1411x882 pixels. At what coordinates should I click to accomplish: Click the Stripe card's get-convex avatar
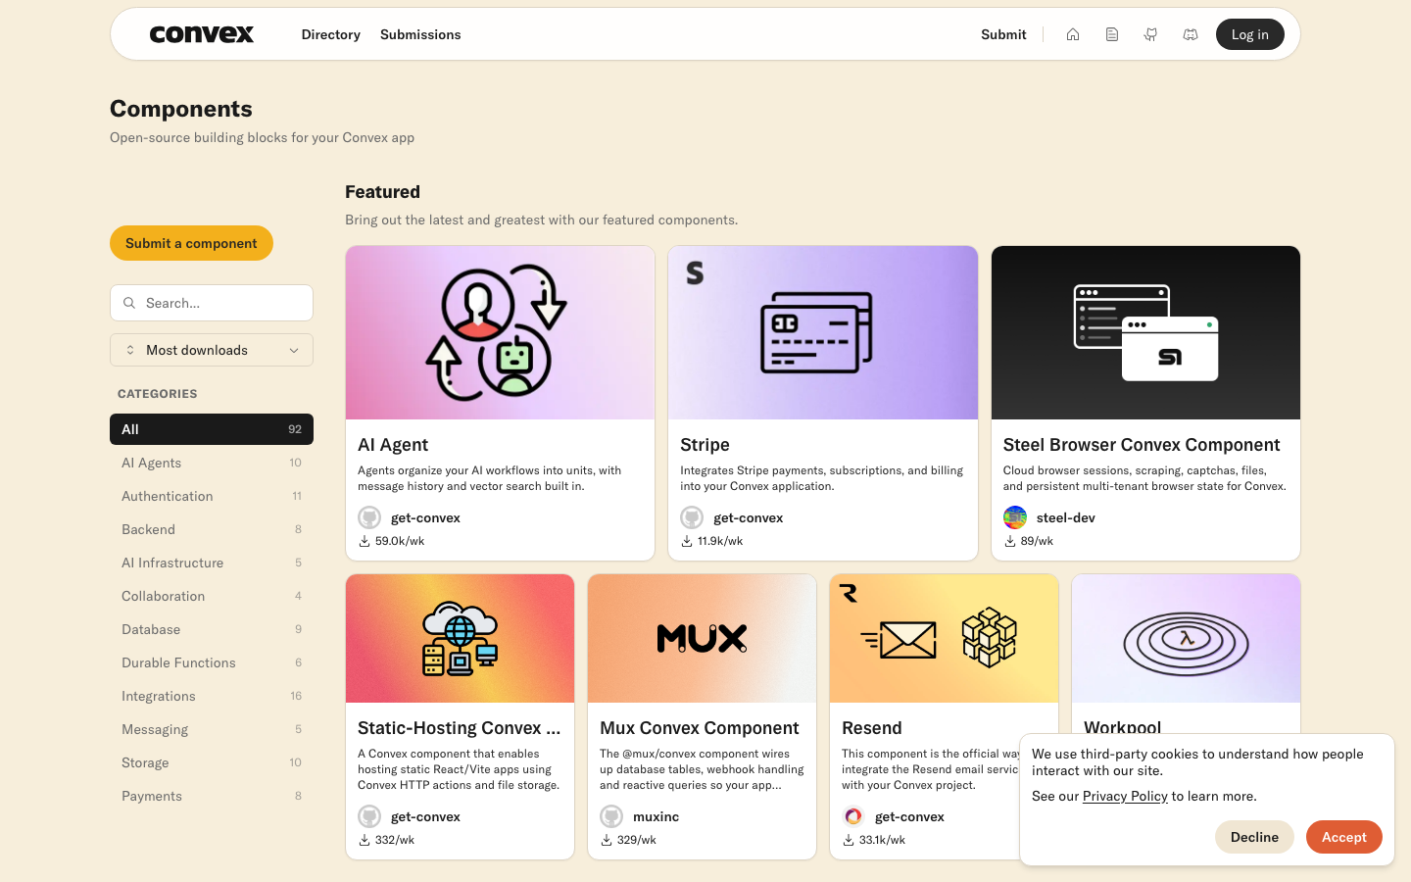coord(692,517)
